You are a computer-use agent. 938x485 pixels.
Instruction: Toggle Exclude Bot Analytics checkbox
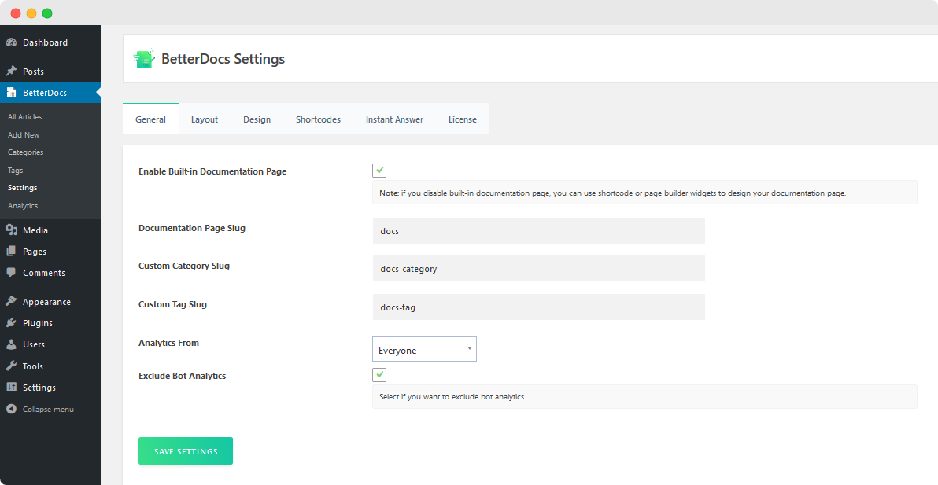pos(379,374)
